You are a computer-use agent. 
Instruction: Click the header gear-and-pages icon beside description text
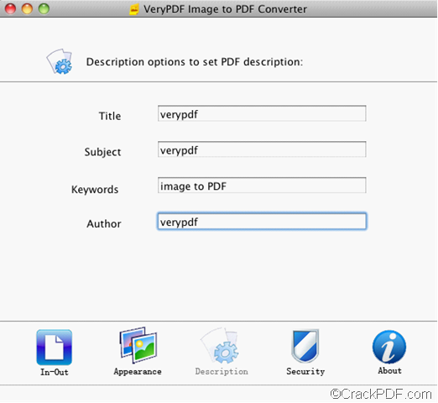[x=60, y=61]
